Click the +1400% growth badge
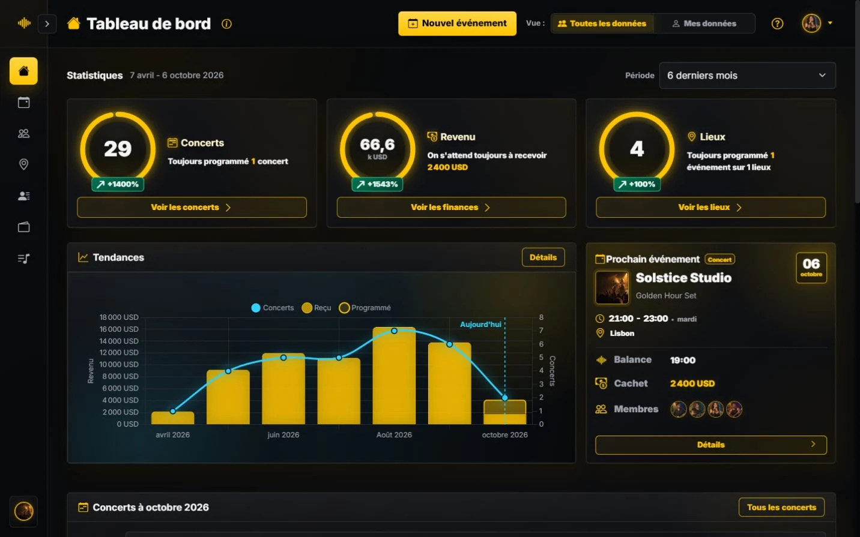 (x=118, y=184)
